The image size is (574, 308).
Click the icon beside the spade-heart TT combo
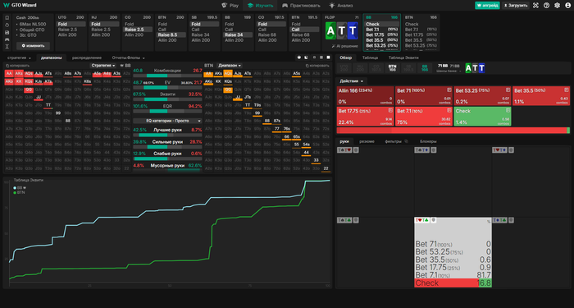pyautogui.click(x=356, y=150)
